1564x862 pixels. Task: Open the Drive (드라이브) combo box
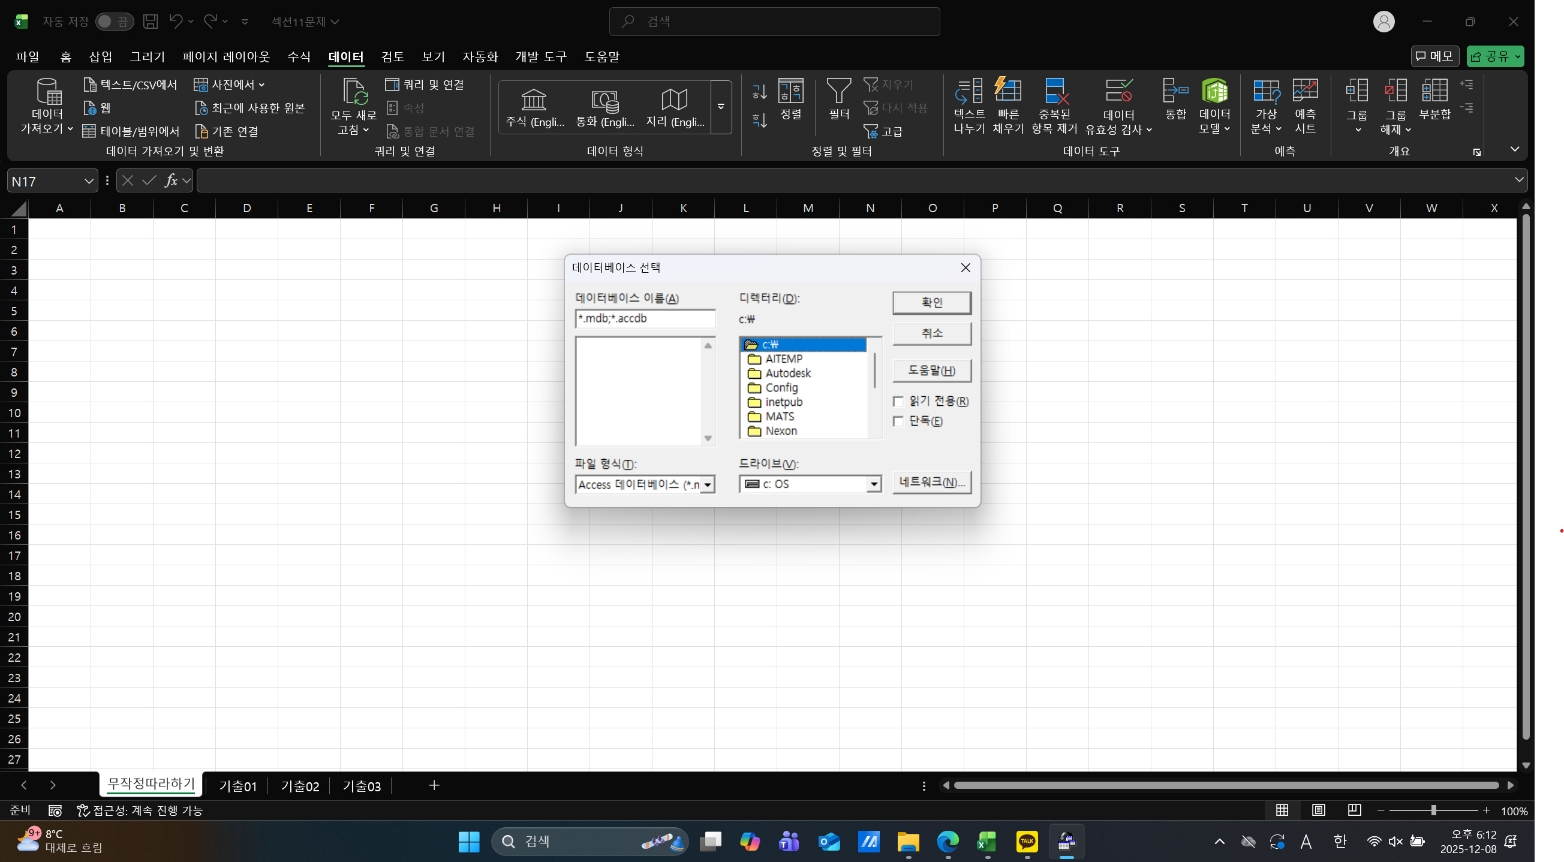[x=874, y=484]
